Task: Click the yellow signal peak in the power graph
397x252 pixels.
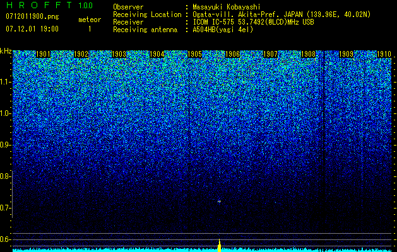Action: click(x=219, y=246)
